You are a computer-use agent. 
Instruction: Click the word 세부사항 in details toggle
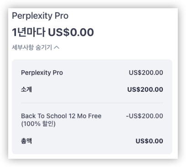click(x=23, y=47)
